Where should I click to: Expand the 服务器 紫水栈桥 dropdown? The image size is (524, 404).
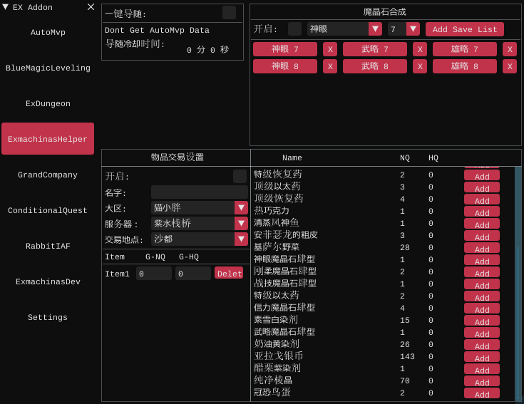241,224
